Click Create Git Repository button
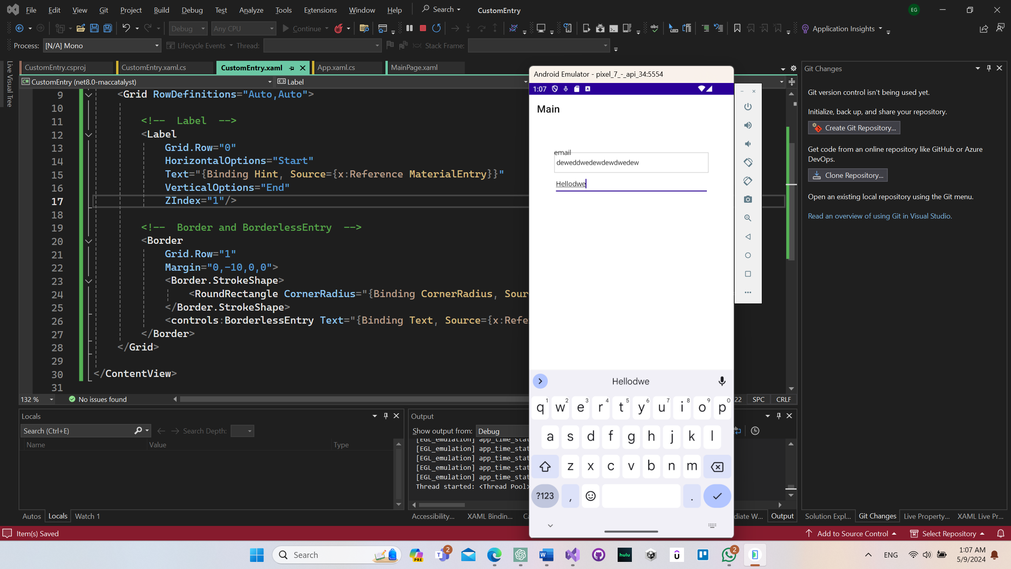This screenshot has width=1011, height=569. pyautogui.click(x=856, y=127)
